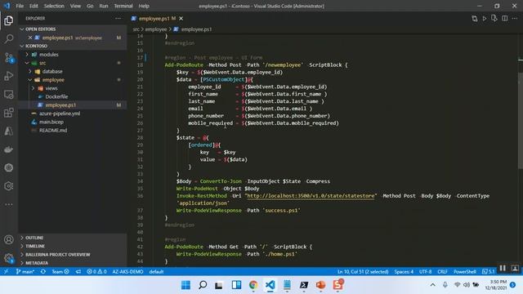Open the Source Control view
Image resolution: width=523 pixels, height=294 pixels.
9,57
